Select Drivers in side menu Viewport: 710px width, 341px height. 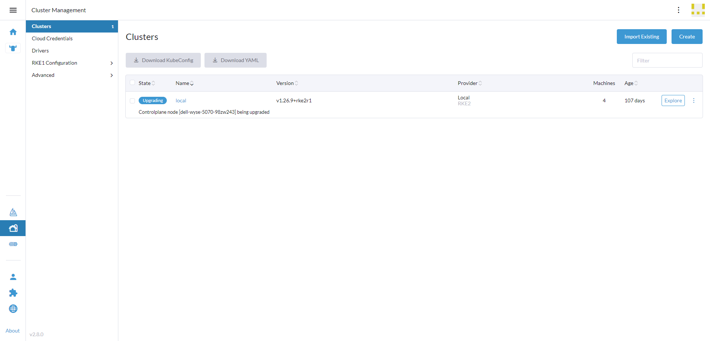coord(40,51)
